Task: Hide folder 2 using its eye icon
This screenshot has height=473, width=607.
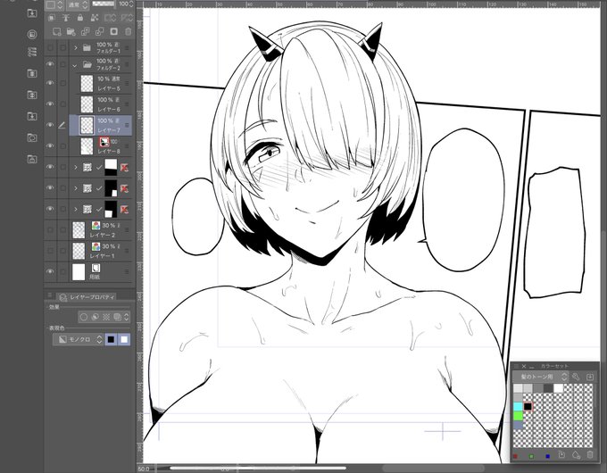Action: click(x=50, y=64)
